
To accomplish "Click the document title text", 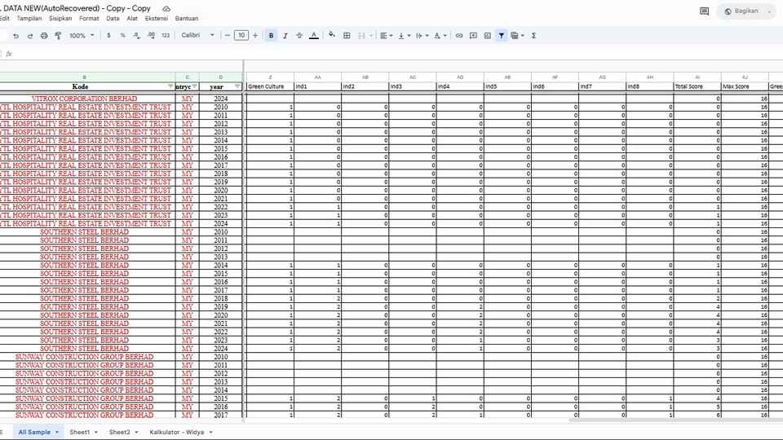I will point(76,8).
